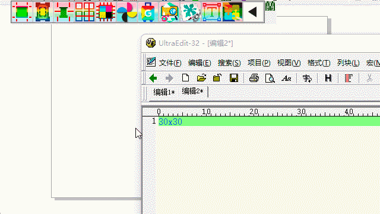
Task: Open print preview magnifier icon
Action: click(270, 78)
